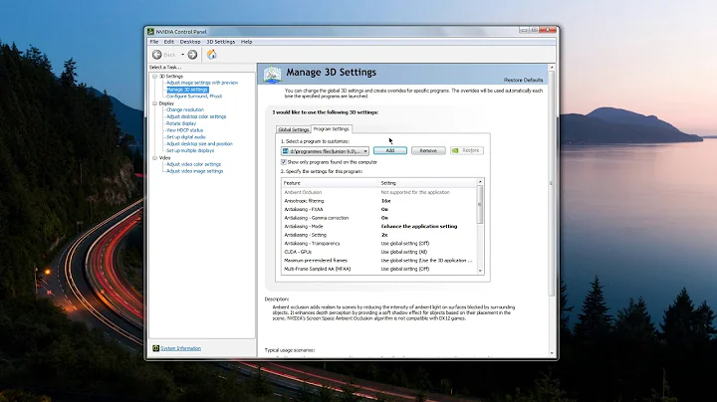Viewport: 717px width, 402px height.
Task: Open Set up multiple displays task
Action: pos(190,150)
